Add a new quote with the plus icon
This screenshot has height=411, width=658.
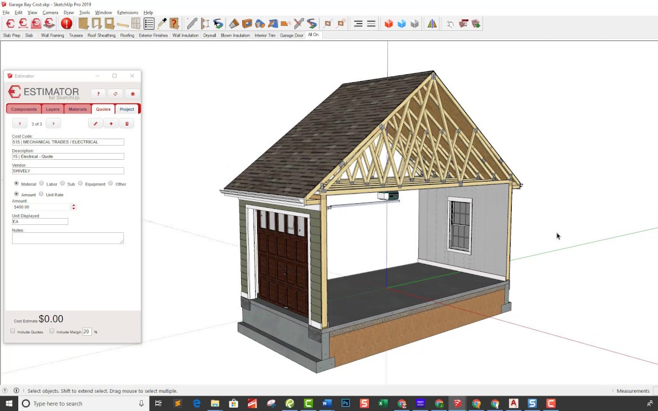click(111, 123)
